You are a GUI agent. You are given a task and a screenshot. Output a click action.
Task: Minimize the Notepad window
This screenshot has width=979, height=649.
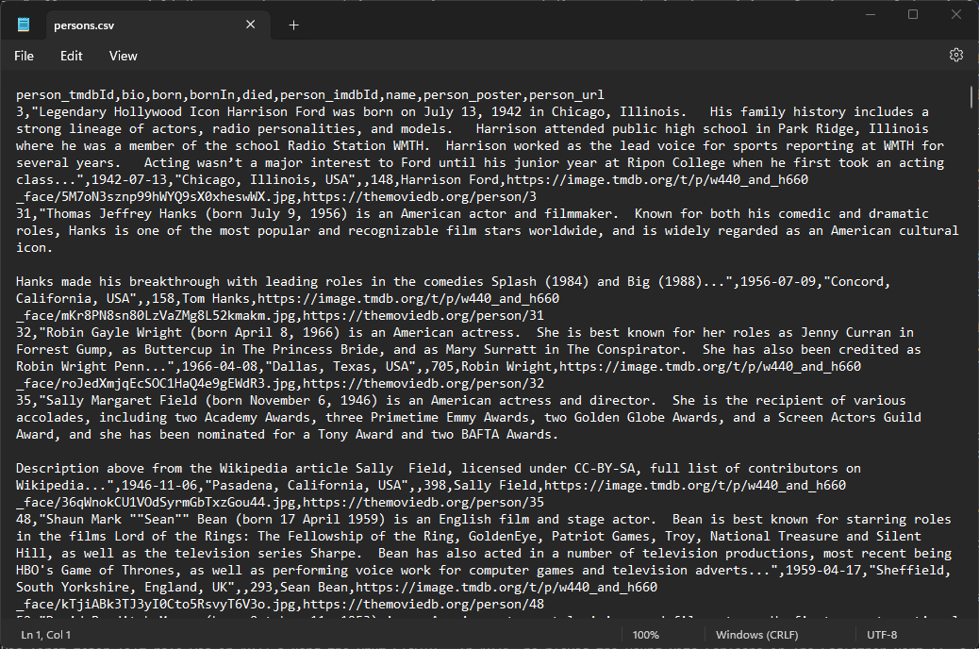869,14
